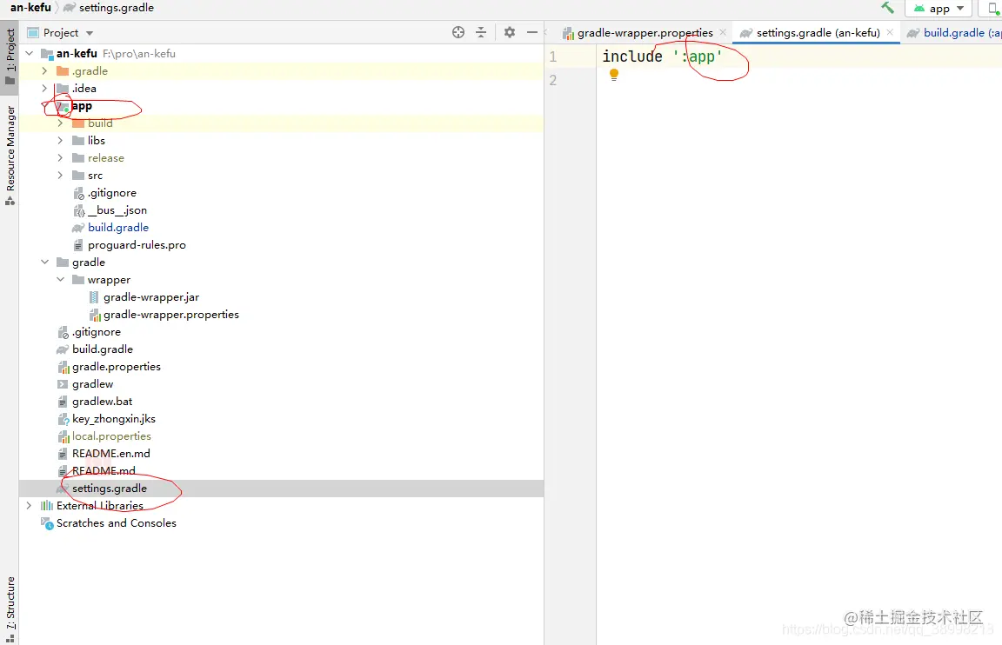Click an-kefu breadcrumb in navigation bar
Image resolution: width=1002 pixels, height=645 pixels.
coord(30,8)
